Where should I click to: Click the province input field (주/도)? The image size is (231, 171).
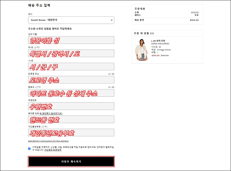(71, 53)
